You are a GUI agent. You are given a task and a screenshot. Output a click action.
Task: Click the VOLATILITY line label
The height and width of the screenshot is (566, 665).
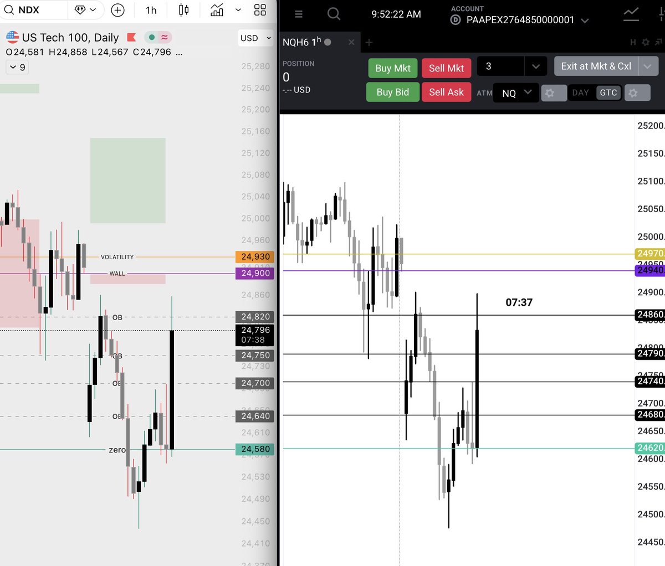pyautogui.click(x=117, y=257)
